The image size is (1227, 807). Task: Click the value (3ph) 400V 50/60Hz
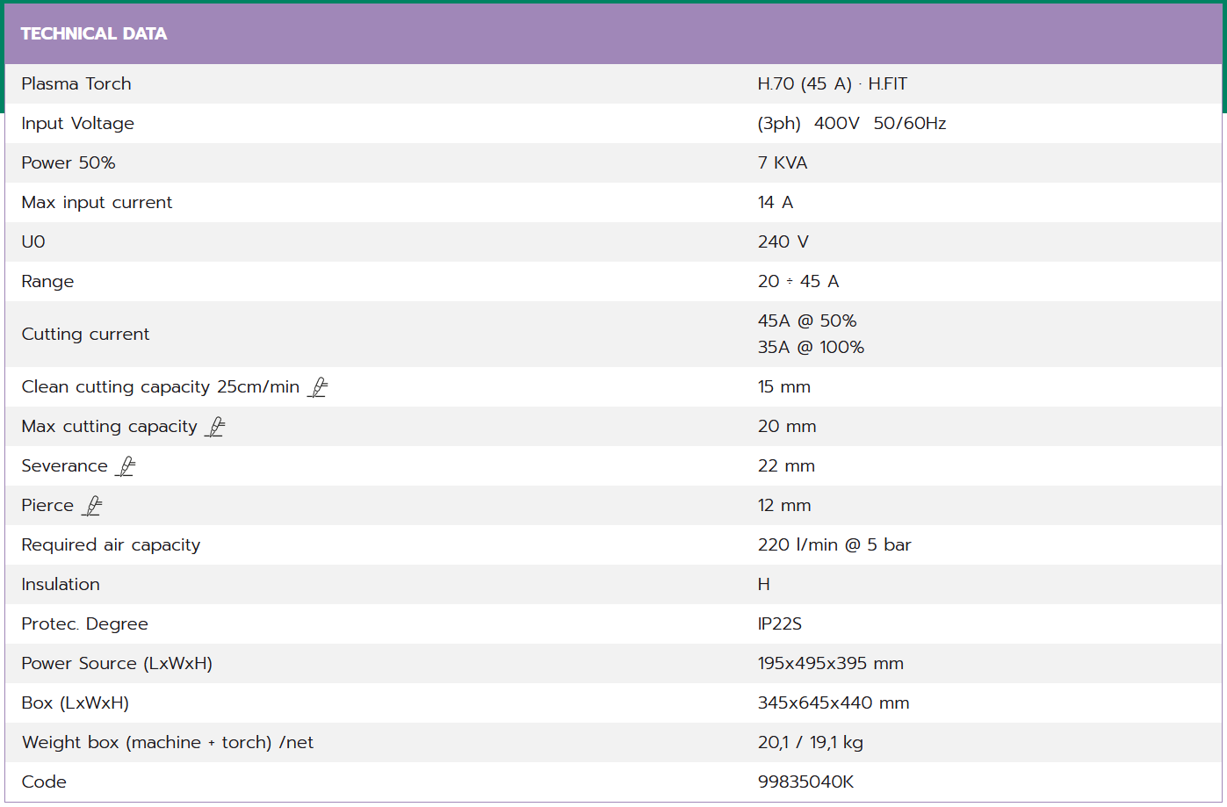[x=852, y=123]
